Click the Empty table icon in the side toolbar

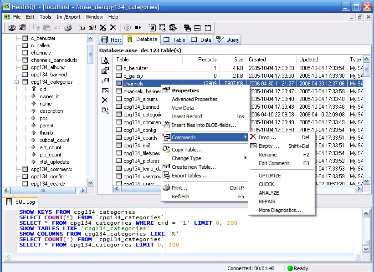click(105, 90)
